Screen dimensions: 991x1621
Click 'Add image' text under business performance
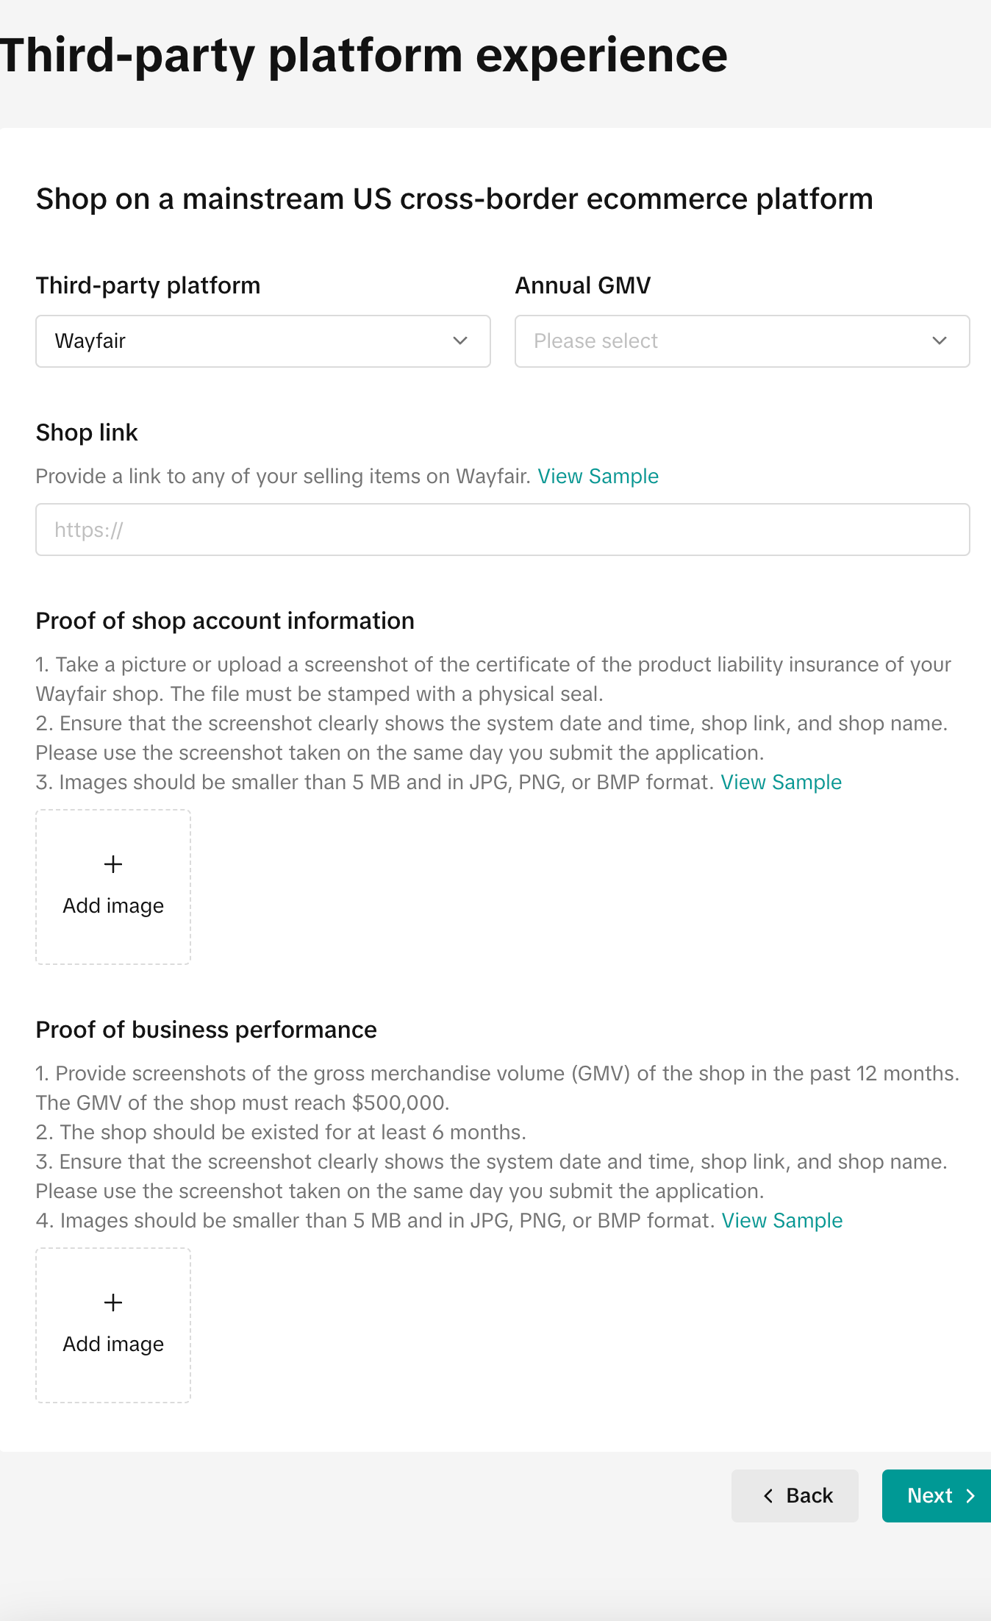click(113, 1344)
